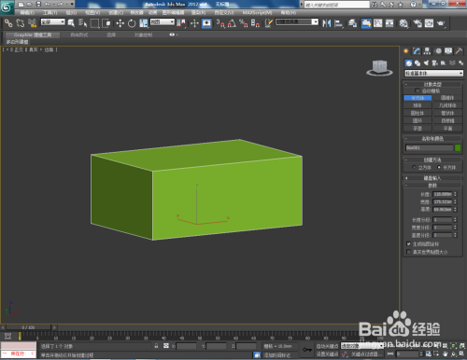Image resolution: width=467 pixels, height=360 pixels.
Task: Click the 茶壶 object type button
Action: click(417, 128)
